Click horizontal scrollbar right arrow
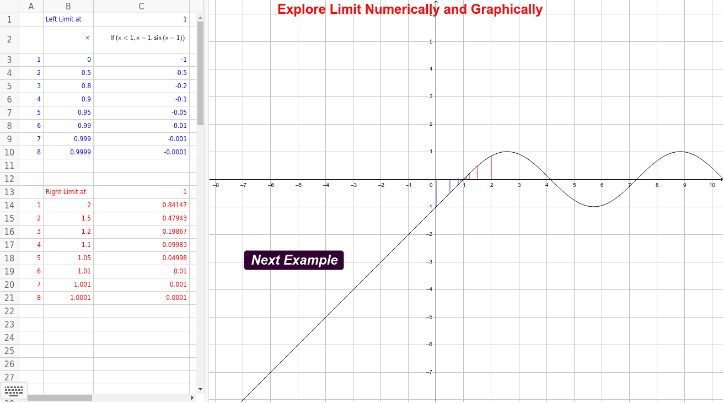Image resolution: width=724 pixels, height=403 pixels. 192,397
